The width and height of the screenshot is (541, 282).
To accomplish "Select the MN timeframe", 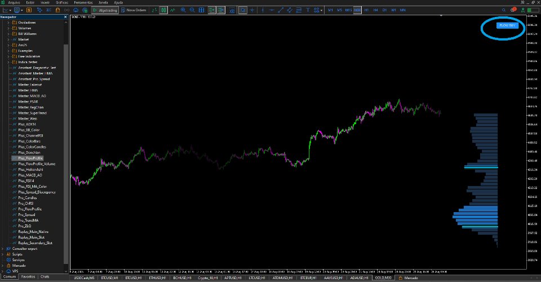I will click(x=402, y=10).
